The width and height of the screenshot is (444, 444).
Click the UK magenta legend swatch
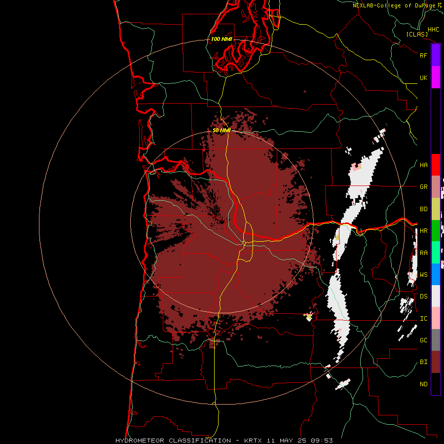[x=436, y=77]
